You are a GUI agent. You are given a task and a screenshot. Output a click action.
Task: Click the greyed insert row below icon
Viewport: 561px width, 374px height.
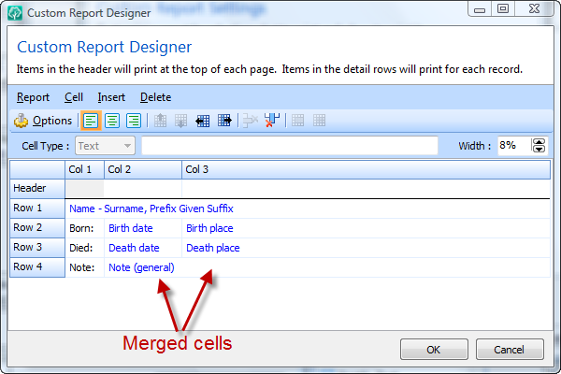181,121
